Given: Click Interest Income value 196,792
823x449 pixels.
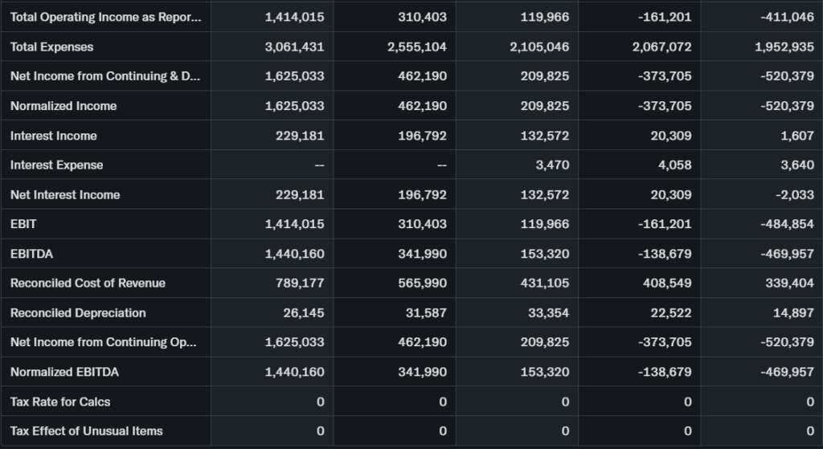Looking at the screenshot, I should [422, 136].
